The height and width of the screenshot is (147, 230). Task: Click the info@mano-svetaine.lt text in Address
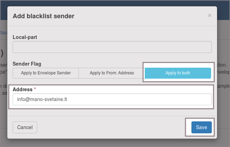click(x=42, y=99)
